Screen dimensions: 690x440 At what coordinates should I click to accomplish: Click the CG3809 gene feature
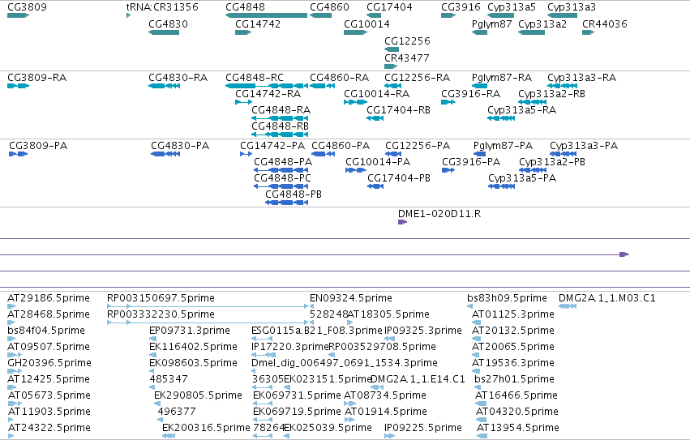(18, 15)
